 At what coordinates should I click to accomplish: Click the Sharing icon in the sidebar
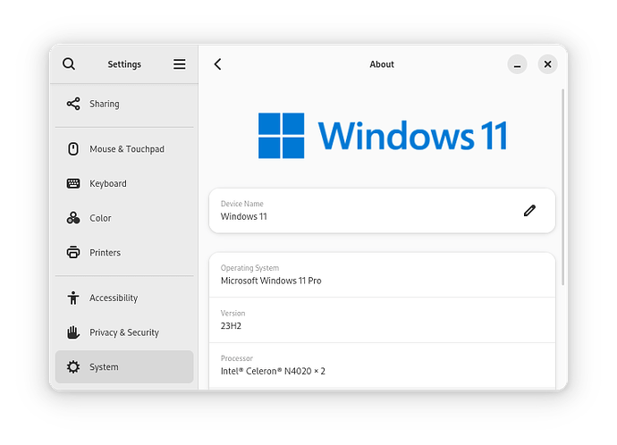(x=73, y=104)
